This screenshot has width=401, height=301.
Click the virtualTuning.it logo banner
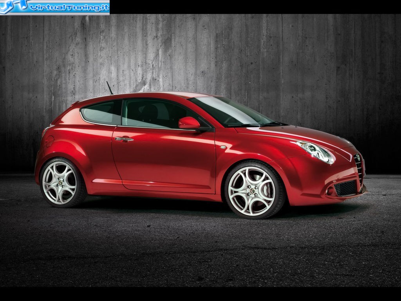55,7
